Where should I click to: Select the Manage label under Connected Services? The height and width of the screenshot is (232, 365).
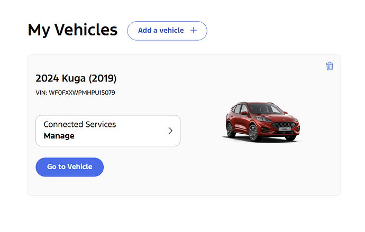tap(59, 136)
